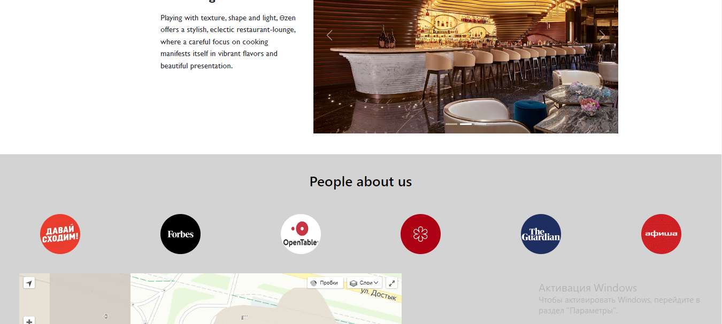Open the Давай сходим review logo
722x324 pixels.
60,234
